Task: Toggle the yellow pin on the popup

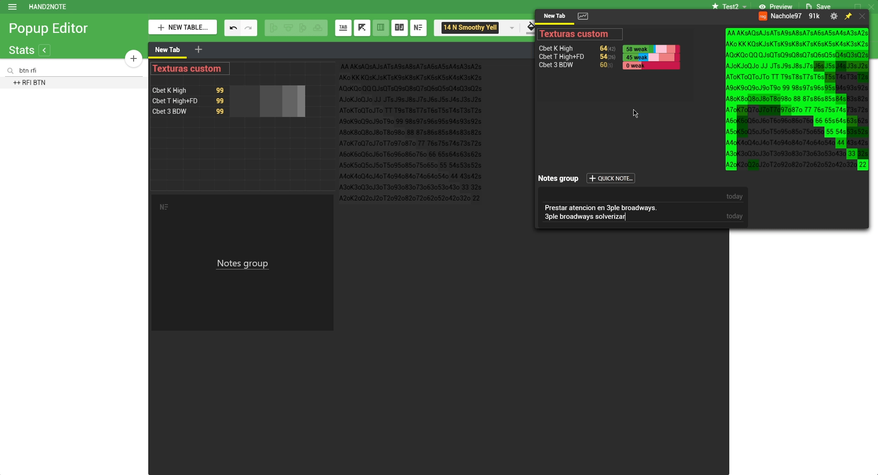Action: pyautogui.click(x=848, y=16)
